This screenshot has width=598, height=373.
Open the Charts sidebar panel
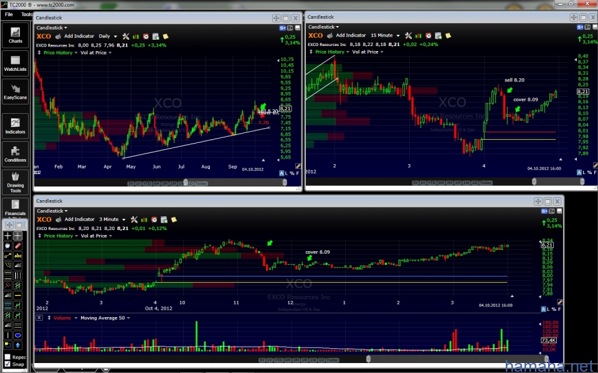(x=16, y=35)
